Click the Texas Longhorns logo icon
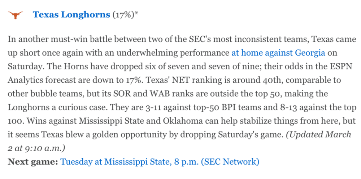This screenshot has width=361, height=179. pos(16,15)
